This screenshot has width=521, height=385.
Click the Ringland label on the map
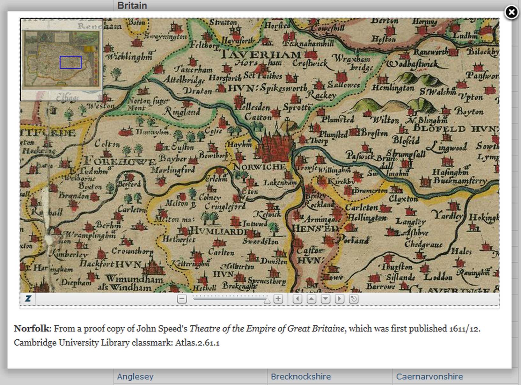(182, 112)
